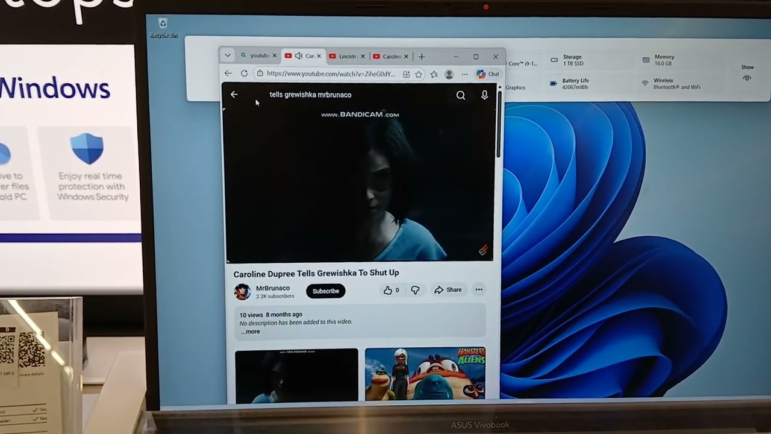Switch to the youtube search tab
Viewport: 771px width, 434px height.
[258, 56]
